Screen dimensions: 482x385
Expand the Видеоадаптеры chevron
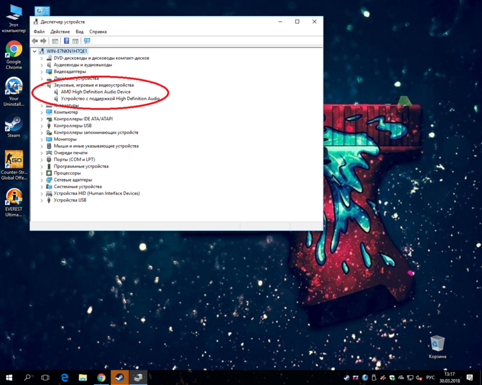click(42, 72)
